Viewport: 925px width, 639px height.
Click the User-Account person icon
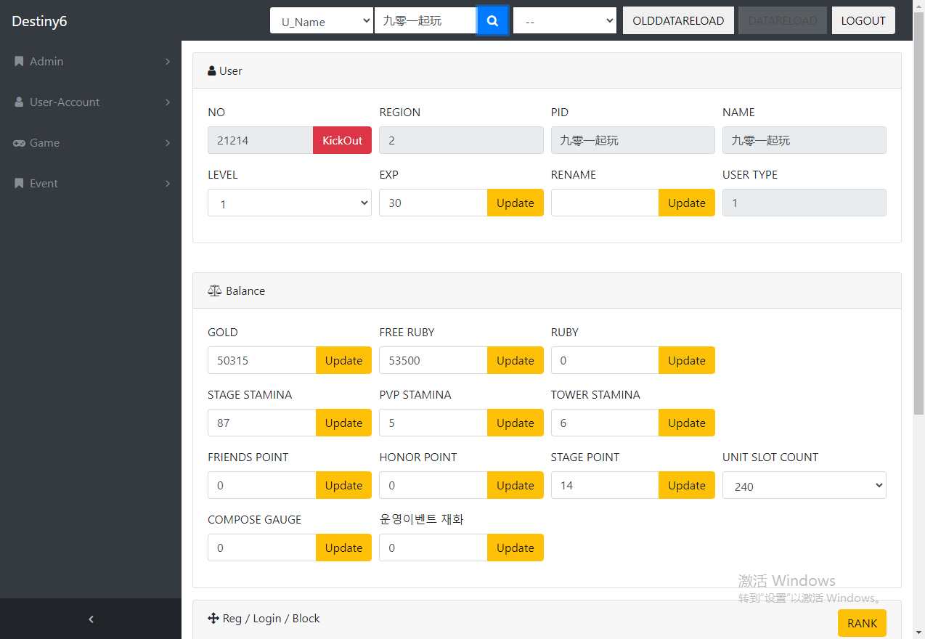click(19, 102)
